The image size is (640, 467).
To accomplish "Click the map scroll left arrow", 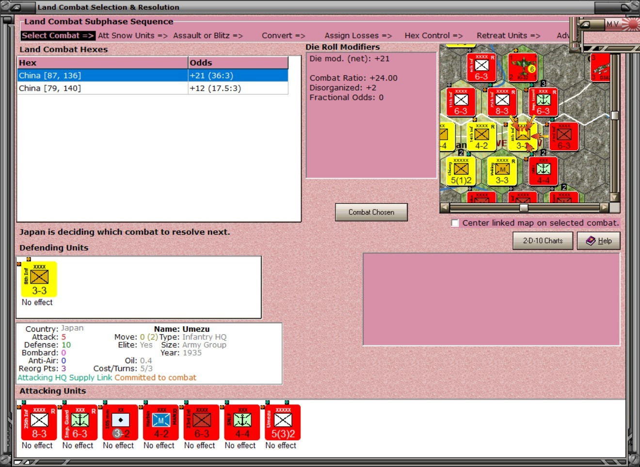I will click(445, 208).
